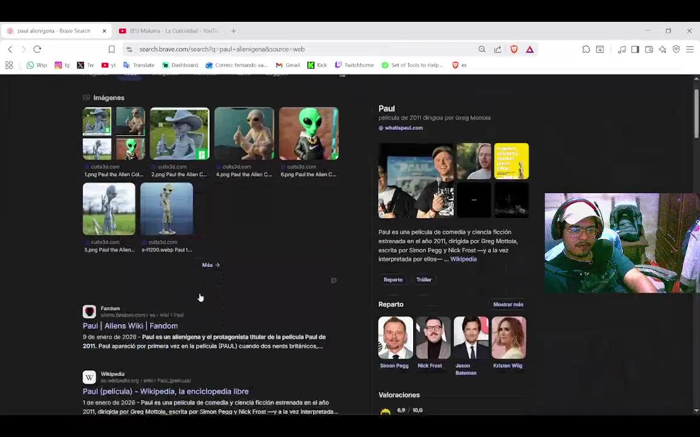
Task: Open the Wikipedia link in Paul description
Action: click(463, 259)
